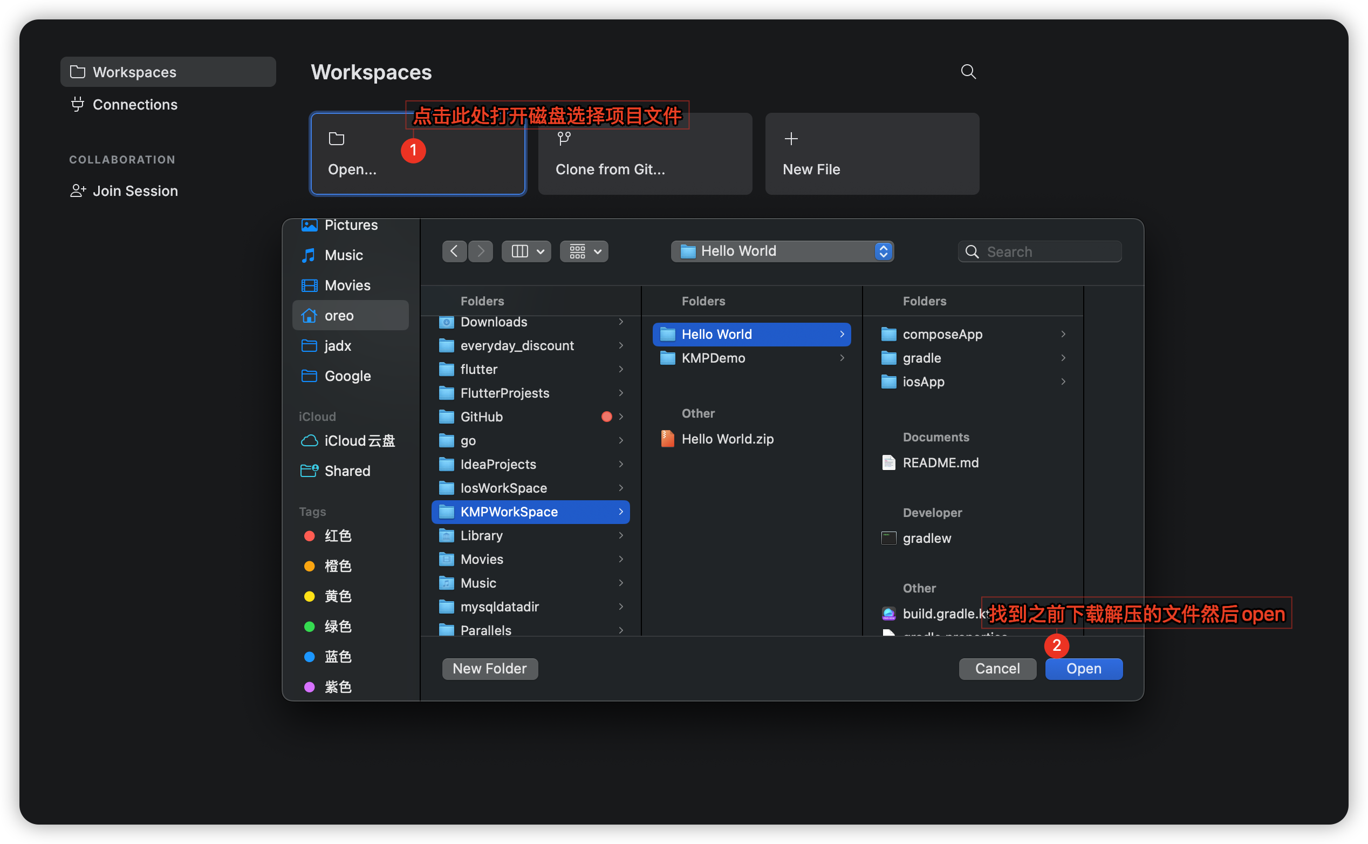Viewport: 1368px width, 844px height.
Task: Switch to Connections in the sidebar
Action: pyautogui.click(x=135, y=104)
